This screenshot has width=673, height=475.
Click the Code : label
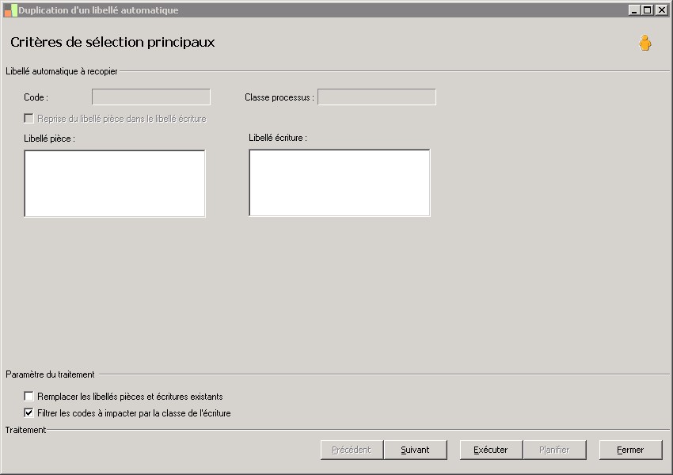coord(36,97)
